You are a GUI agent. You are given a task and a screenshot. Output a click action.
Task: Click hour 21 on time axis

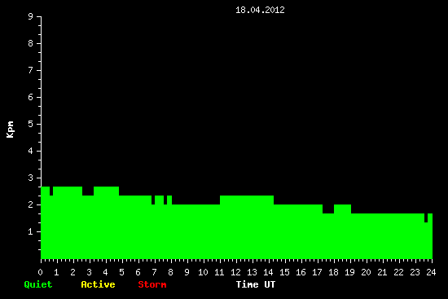tap(382, 272)
